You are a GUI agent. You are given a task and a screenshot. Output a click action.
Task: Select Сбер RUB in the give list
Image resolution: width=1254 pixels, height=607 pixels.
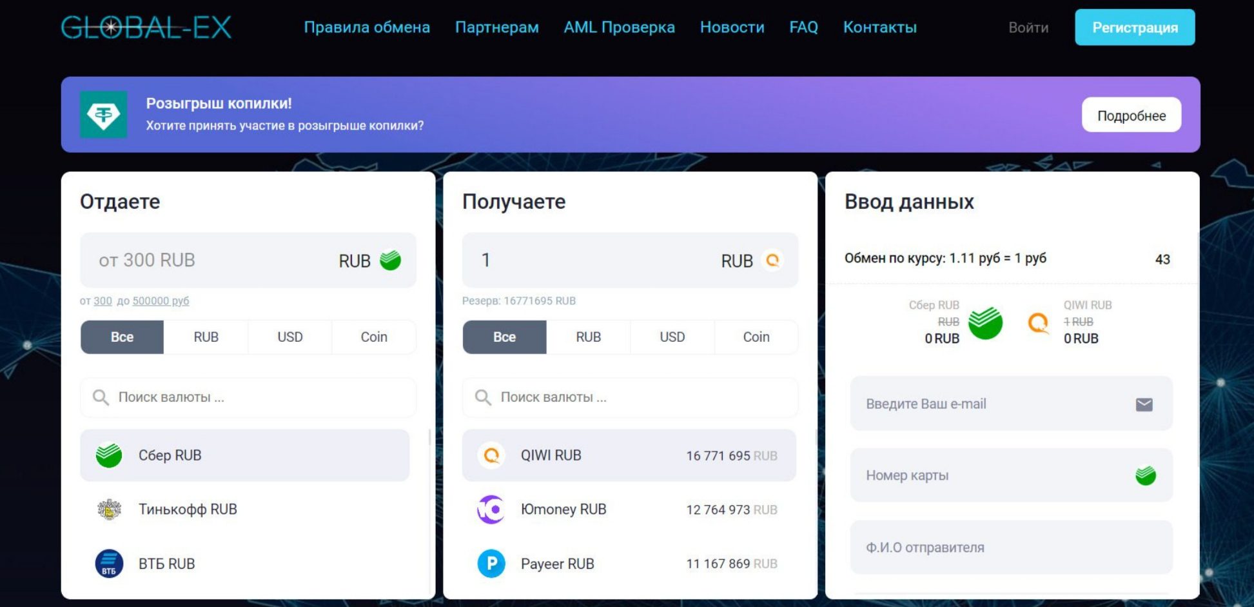pyautogui.click(x=245, y=455)
